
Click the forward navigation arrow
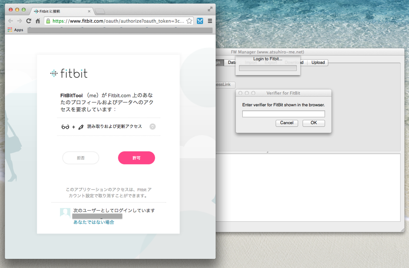(x=20, y=21)
